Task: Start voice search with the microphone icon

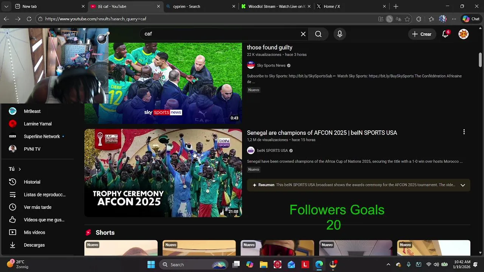Action: [x=340, y=34]
